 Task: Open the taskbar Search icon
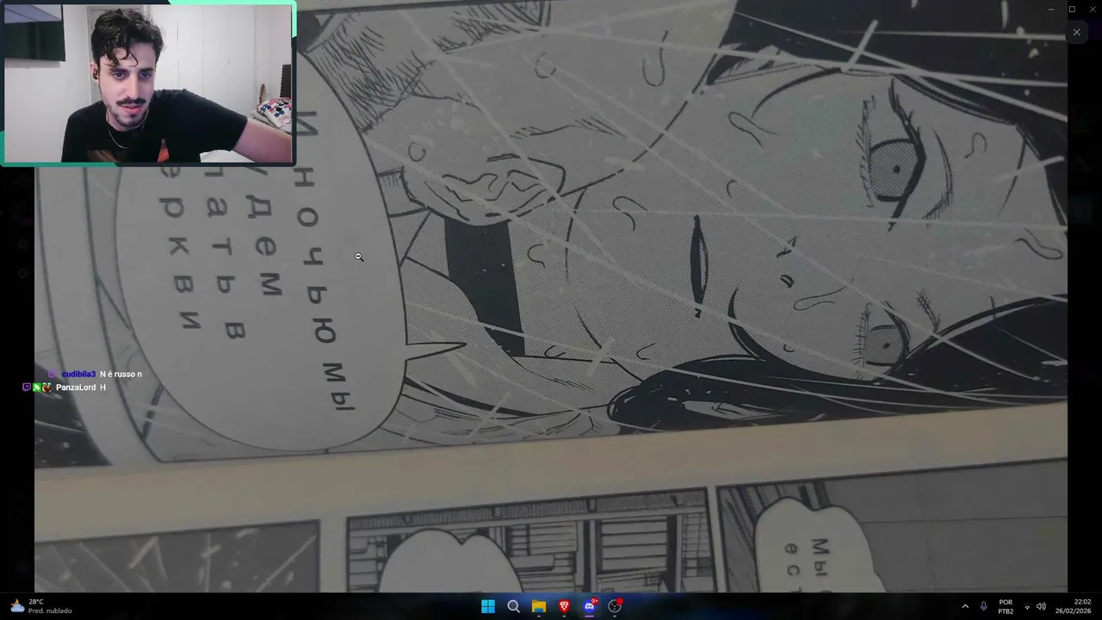(x=513, y=606)
